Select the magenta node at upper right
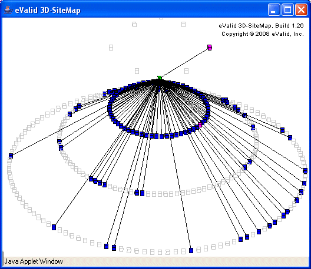Screen dimensions: 311x269 (x=210, y=48)
